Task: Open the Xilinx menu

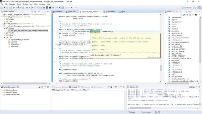Action: click(x=36, y=4)
